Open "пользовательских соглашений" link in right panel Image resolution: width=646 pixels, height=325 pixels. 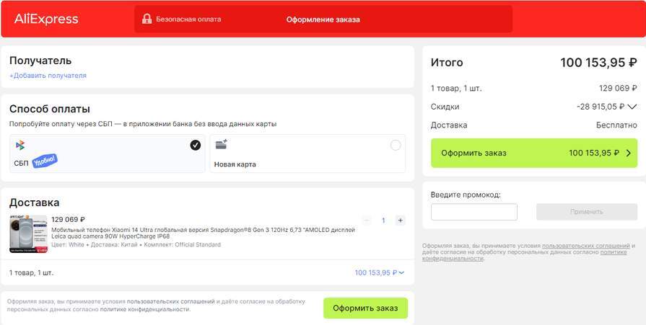point(586,246)
